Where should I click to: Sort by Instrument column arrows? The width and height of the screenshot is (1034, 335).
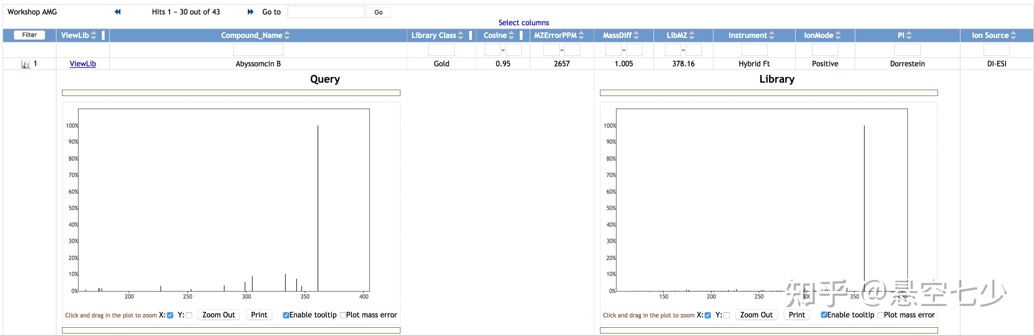(771, 35)
